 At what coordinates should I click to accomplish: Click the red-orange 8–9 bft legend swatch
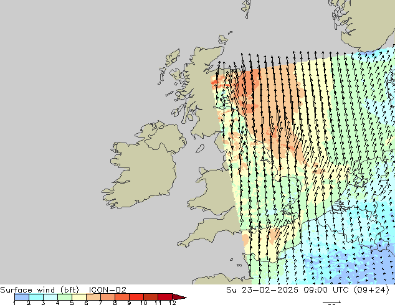coord(122,297)
